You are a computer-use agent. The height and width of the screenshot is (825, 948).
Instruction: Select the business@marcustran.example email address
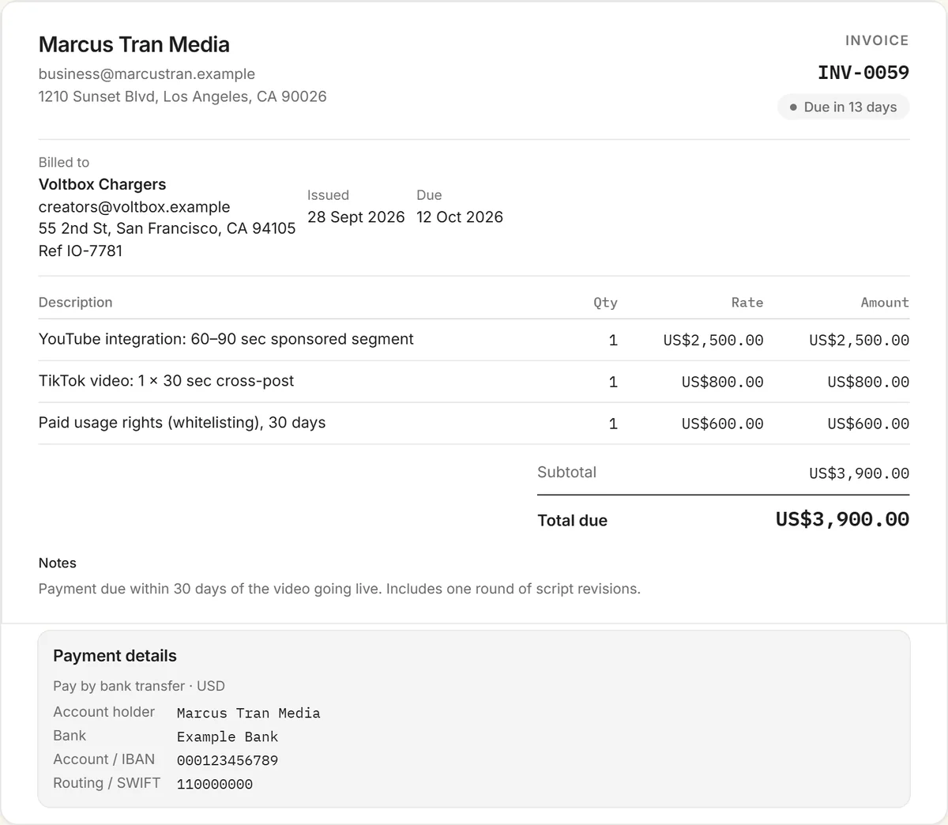coord(147,74)
